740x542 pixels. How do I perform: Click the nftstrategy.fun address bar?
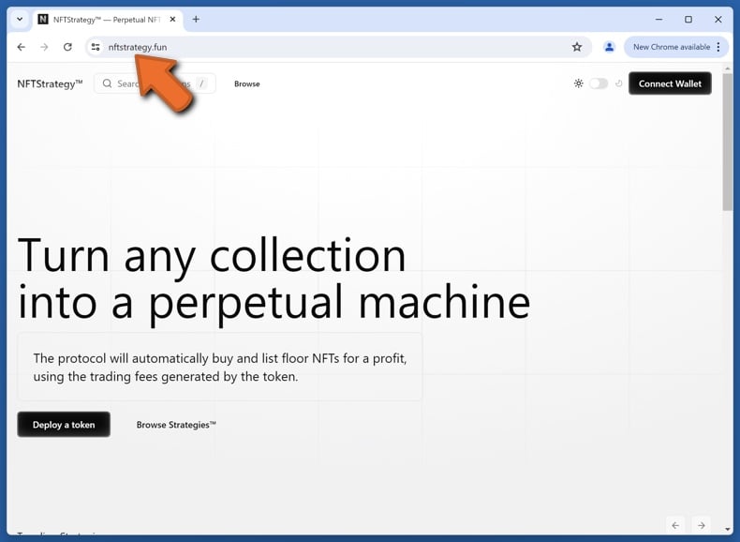coord(338,47)
